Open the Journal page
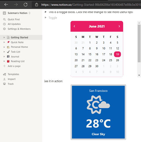Image resolution: width=141 pixels, height=142 pixels. tap(15, 57)
